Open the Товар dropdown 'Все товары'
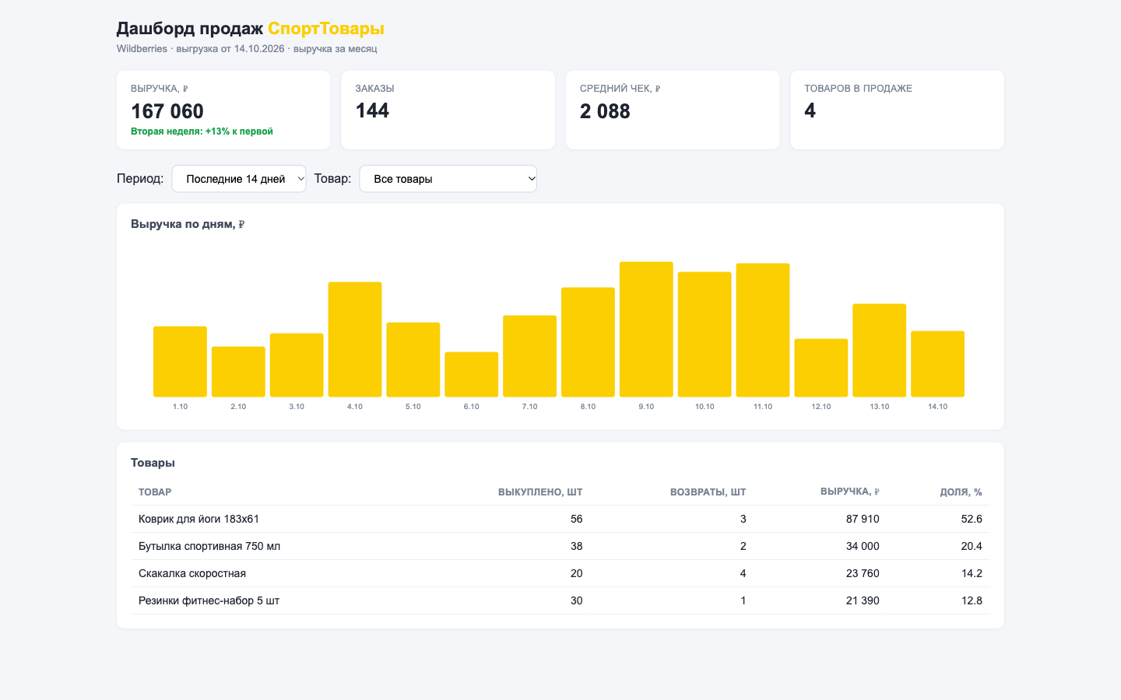This screenshot has width=1121, height=700. (448, 179)
